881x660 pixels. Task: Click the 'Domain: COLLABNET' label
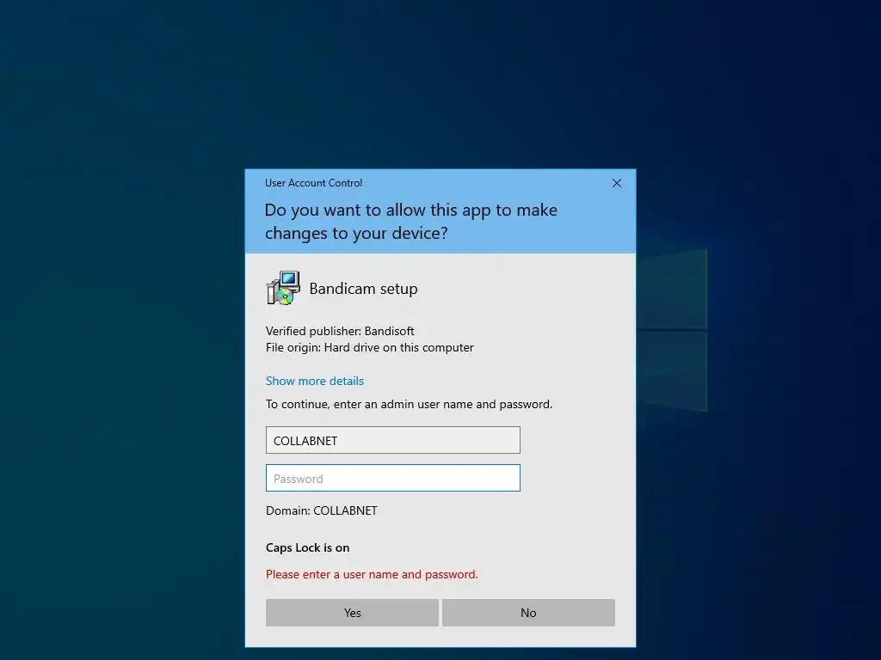click(322, 510)
